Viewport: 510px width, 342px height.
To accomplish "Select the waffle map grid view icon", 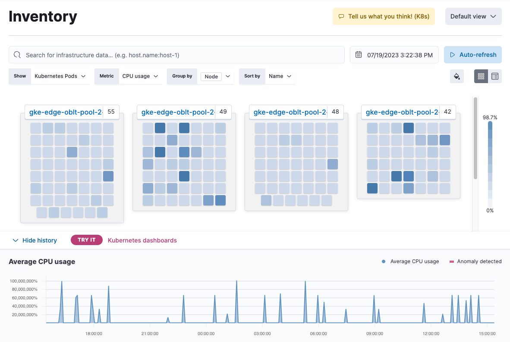I will click(x=481, y=76).
